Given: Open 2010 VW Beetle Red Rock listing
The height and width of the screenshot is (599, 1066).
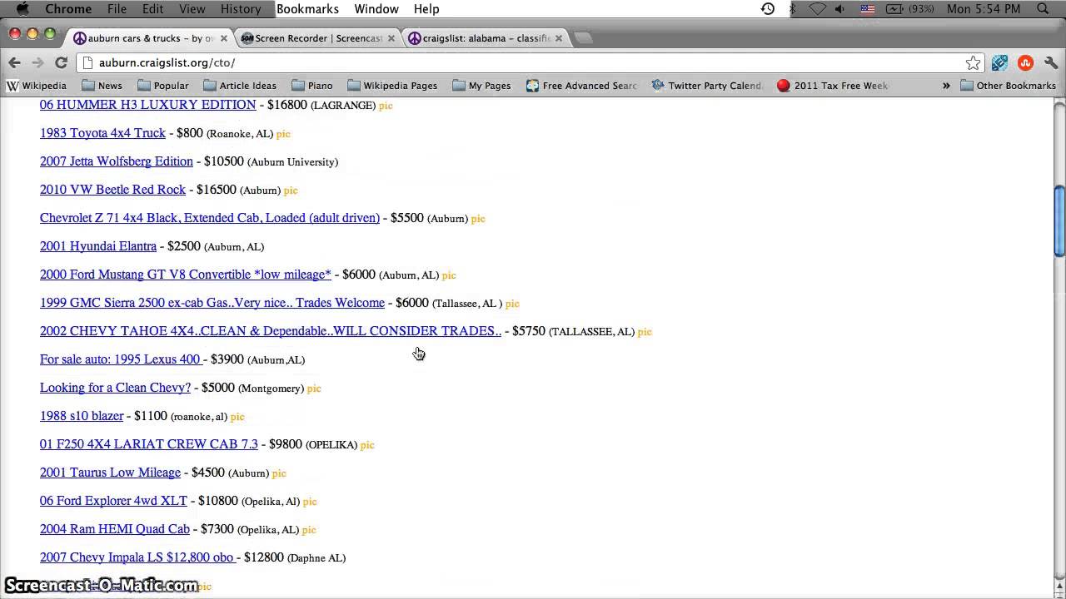Looking at the screenshot, I should tap(112, 190).
